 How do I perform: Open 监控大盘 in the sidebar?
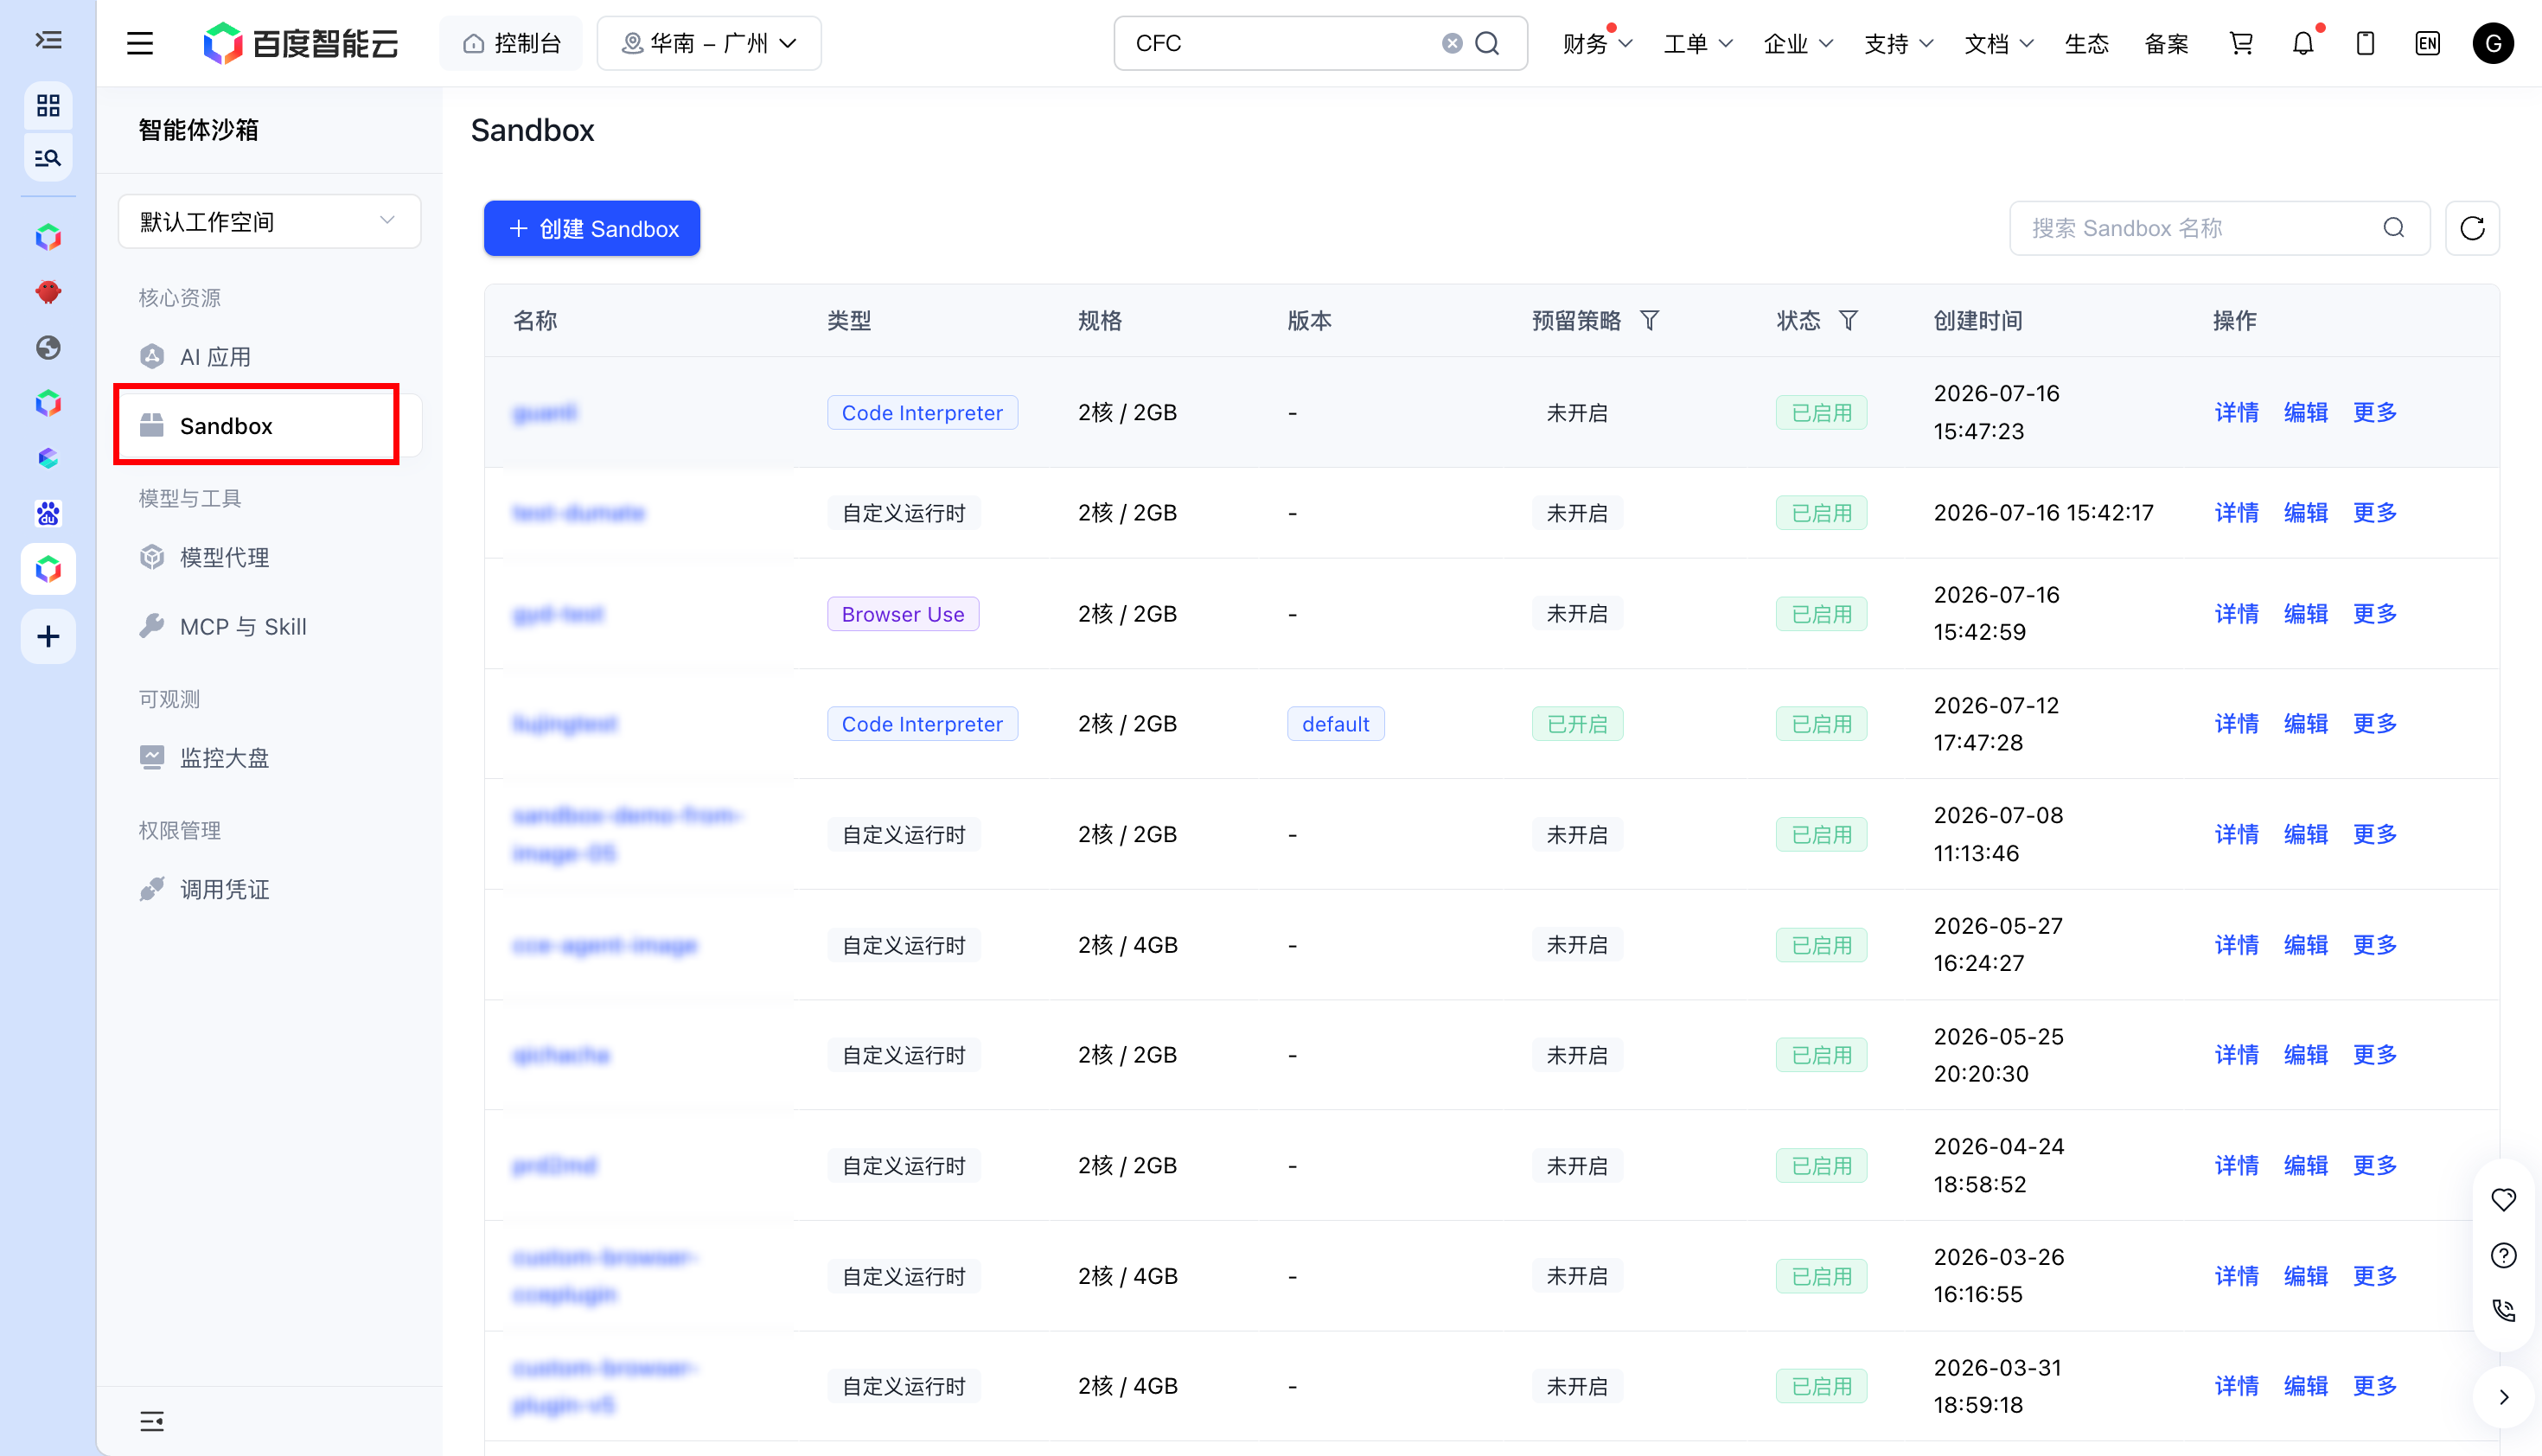tap(269, 757)
